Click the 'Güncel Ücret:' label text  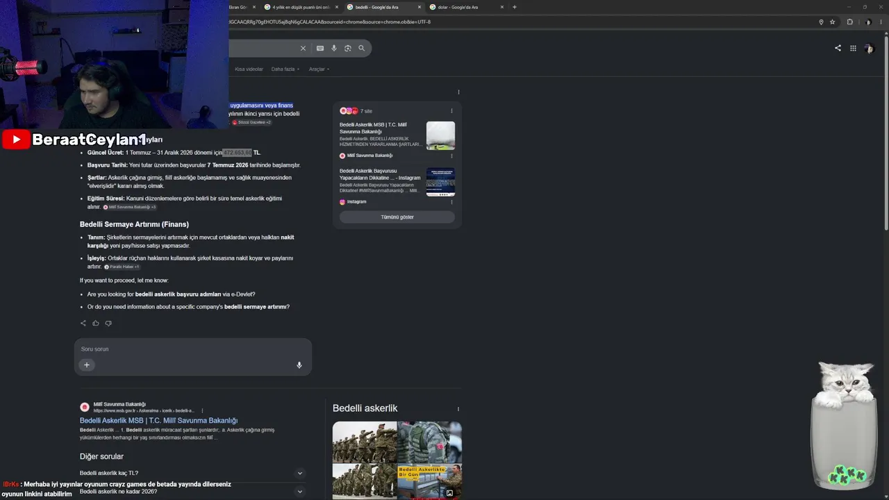click(106, 153)
